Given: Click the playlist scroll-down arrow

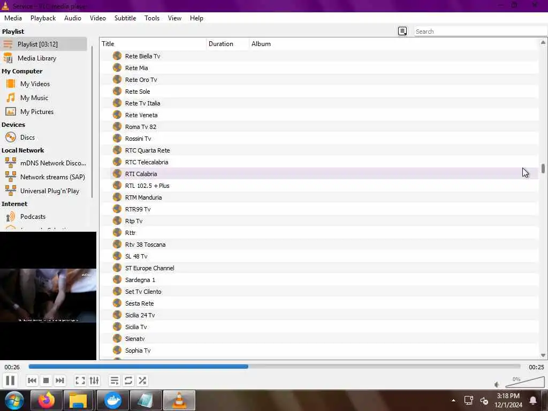Looking at the screenshot, I should pyautogui.click(x=543, y=355).
